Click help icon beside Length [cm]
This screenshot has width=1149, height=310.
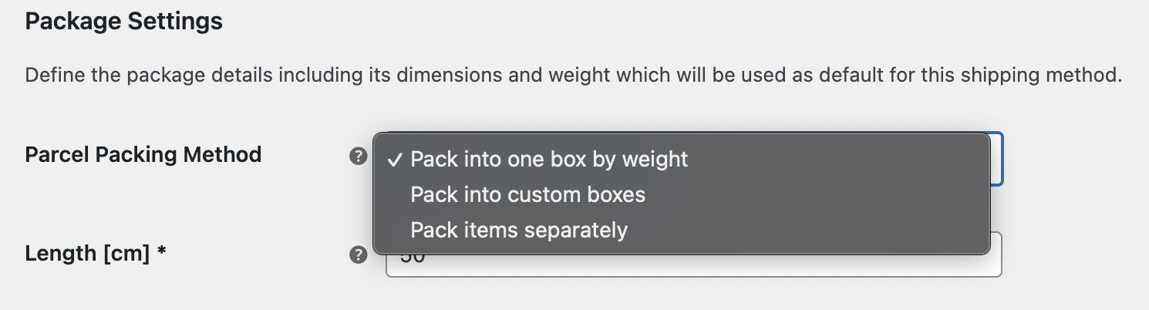[x=358, y=255]
